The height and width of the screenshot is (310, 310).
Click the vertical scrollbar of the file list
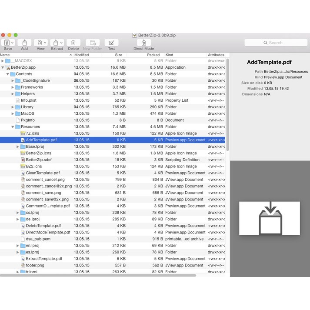[227, 104]
